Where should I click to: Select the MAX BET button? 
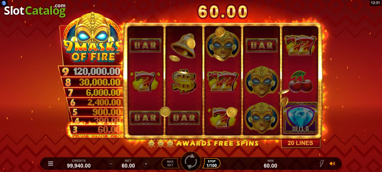171,163
